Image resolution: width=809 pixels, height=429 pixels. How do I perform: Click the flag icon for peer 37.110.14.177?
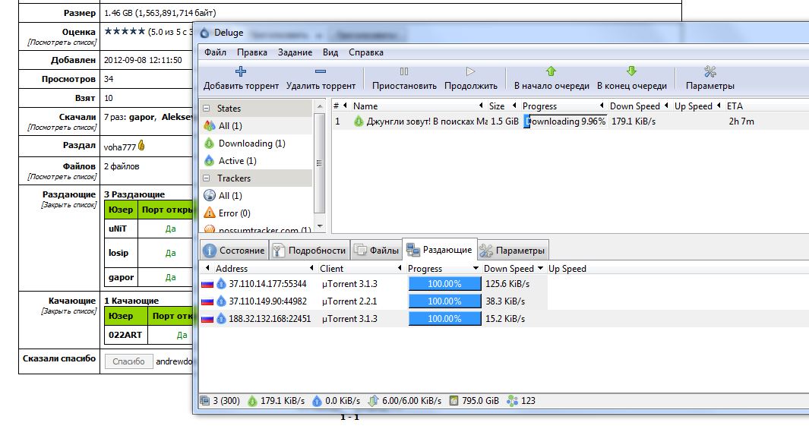(207, 283)
